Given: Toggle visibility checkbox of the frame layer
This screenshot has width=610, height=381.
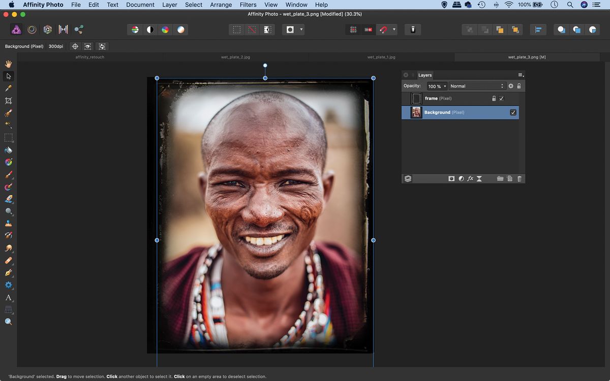Looking at the screenshot, I should point(501,98).
